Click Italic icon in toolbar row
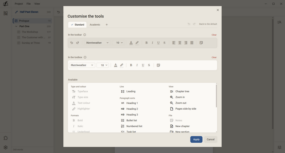The width and height of the screenshot is (285, 153). point(152,43)
